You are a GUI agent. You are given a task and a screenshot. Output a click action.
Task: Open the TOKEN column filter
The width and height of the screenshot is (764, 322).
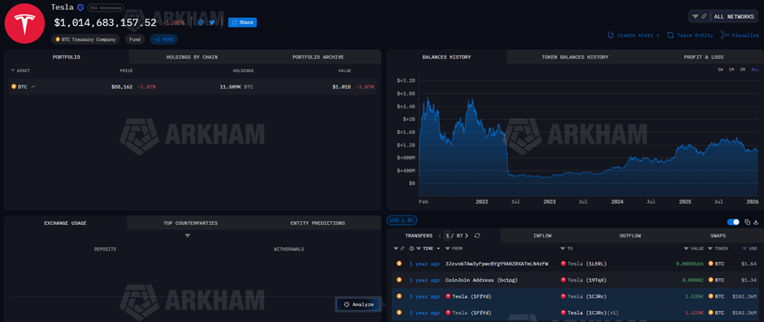pyautogui.click(x=711, y=248)
